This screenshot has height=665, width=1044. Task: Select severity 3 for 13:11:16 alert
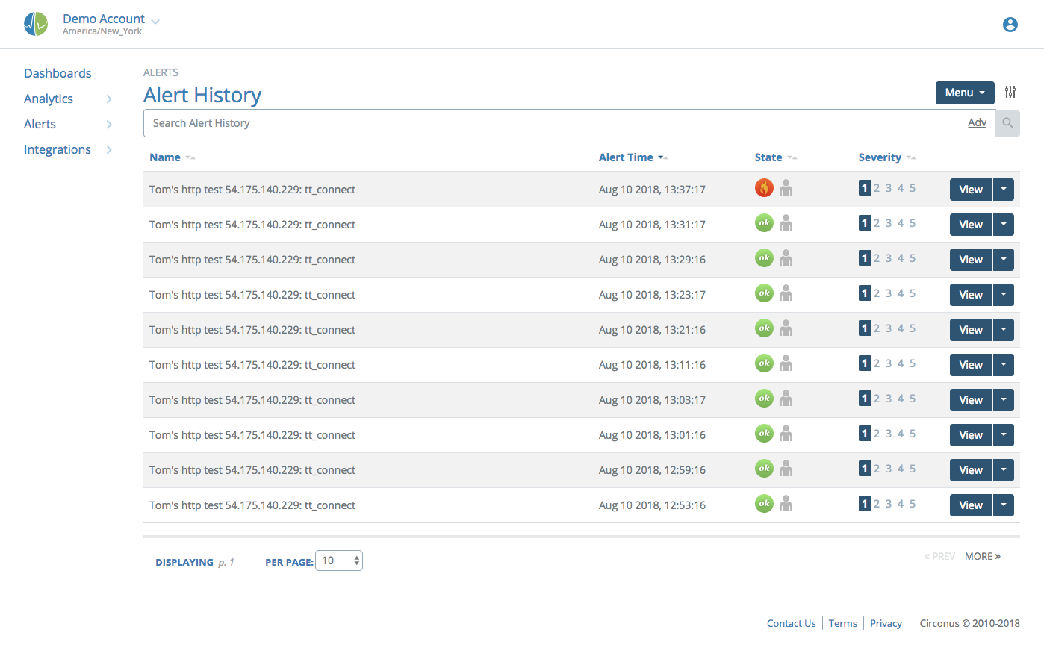click(889, 363)
